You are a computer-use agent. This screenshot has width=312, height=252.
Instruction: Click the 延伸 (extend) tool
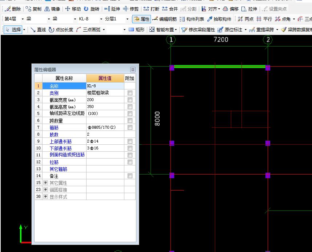(112, 9)
